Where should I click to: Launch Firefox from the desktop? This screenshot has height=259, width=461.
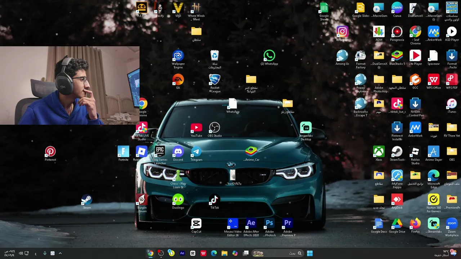point(415,226)
